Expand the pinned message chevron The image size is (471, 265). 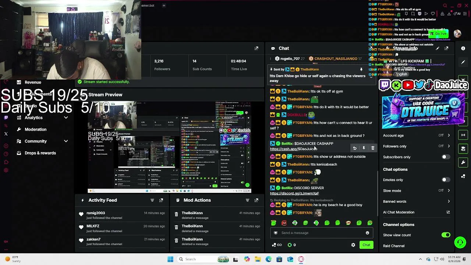click(x=371, y=77)
